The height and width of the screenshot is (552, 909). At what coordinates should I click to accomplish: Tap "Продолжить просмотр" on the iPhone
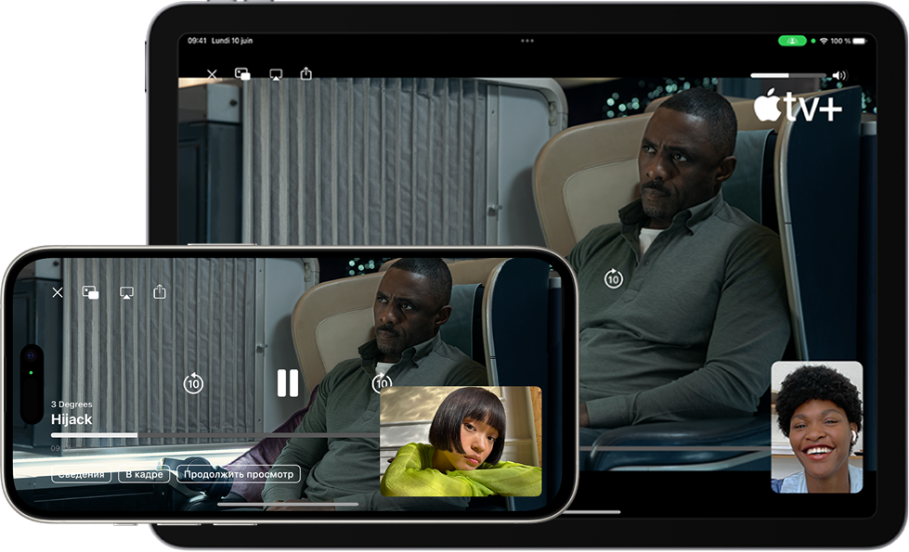[239, 474]
